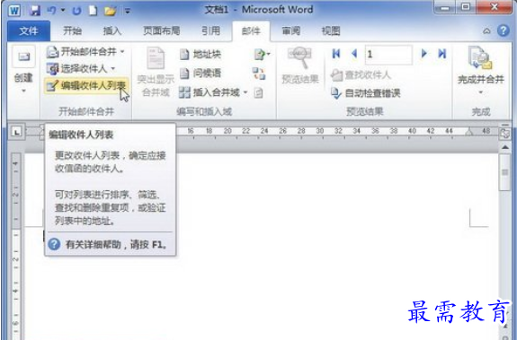Go to last record arrow

click(442, 54)
